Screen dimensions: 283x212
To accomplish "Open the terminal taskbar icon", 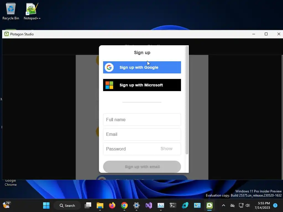I will click(173, 205).
